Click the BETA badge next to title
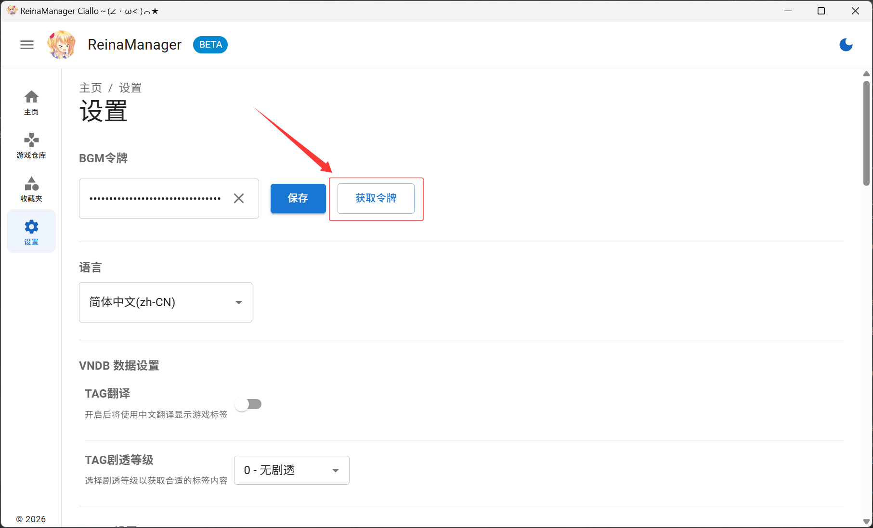 click(210, 45)
